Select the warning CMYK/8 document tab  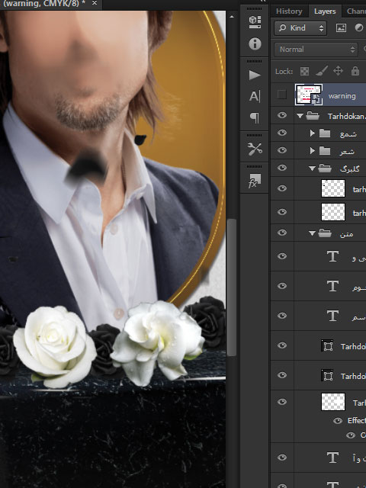(43, 3)
